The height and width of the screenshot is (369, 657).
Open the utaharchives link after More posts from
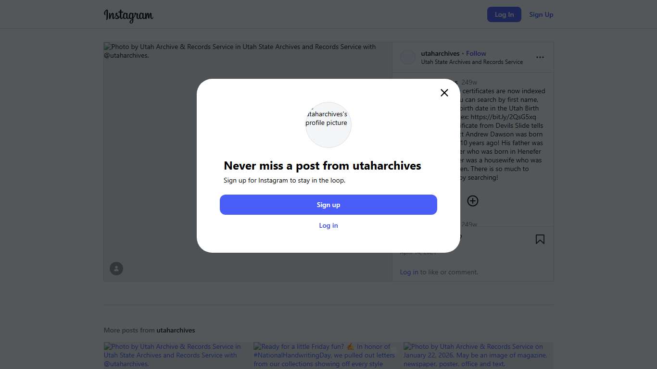tap(176, 330)
